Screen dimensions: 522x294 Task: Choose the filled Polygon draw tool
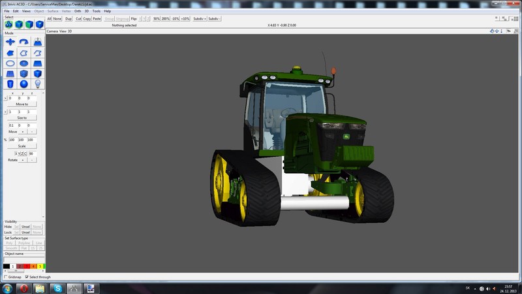10,53
